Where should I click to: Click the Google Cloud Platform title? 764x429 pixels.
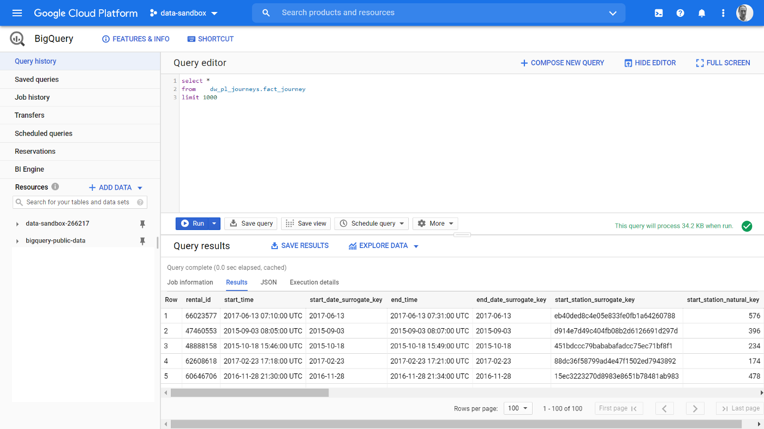pos(86,13)
